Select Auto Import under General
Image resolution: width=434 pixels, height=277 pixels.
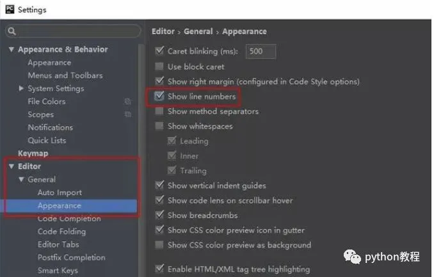60,193
